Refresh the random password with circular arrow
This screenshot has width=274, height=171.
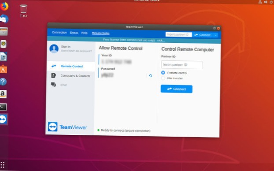pos(150,76)
